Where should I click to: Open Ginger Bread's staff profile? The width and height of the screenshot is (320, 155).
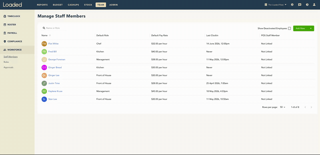tap(55, 68)
